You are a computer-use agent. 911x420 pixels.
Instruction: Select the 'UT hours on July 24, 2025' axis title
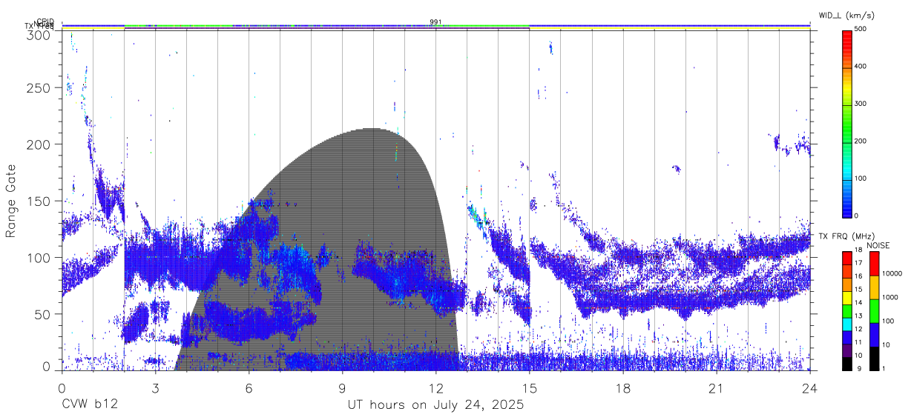(435, 405)
